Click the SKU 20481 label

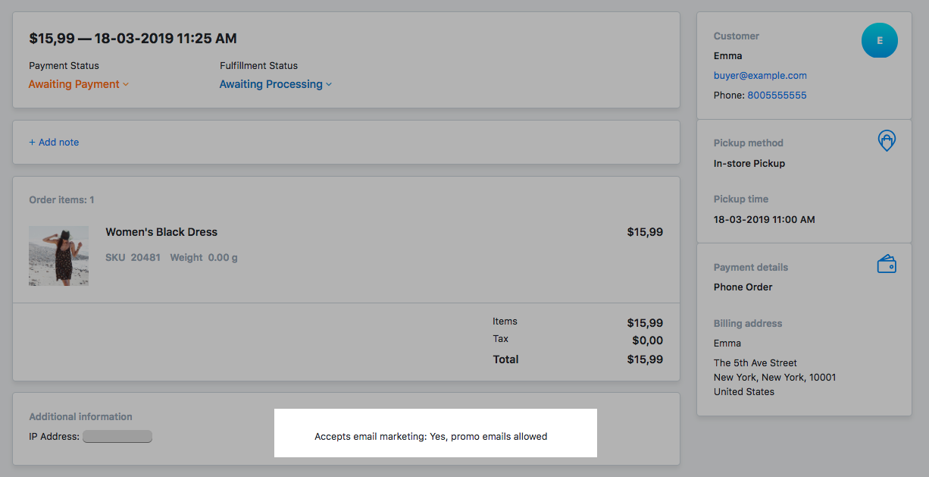133,258
